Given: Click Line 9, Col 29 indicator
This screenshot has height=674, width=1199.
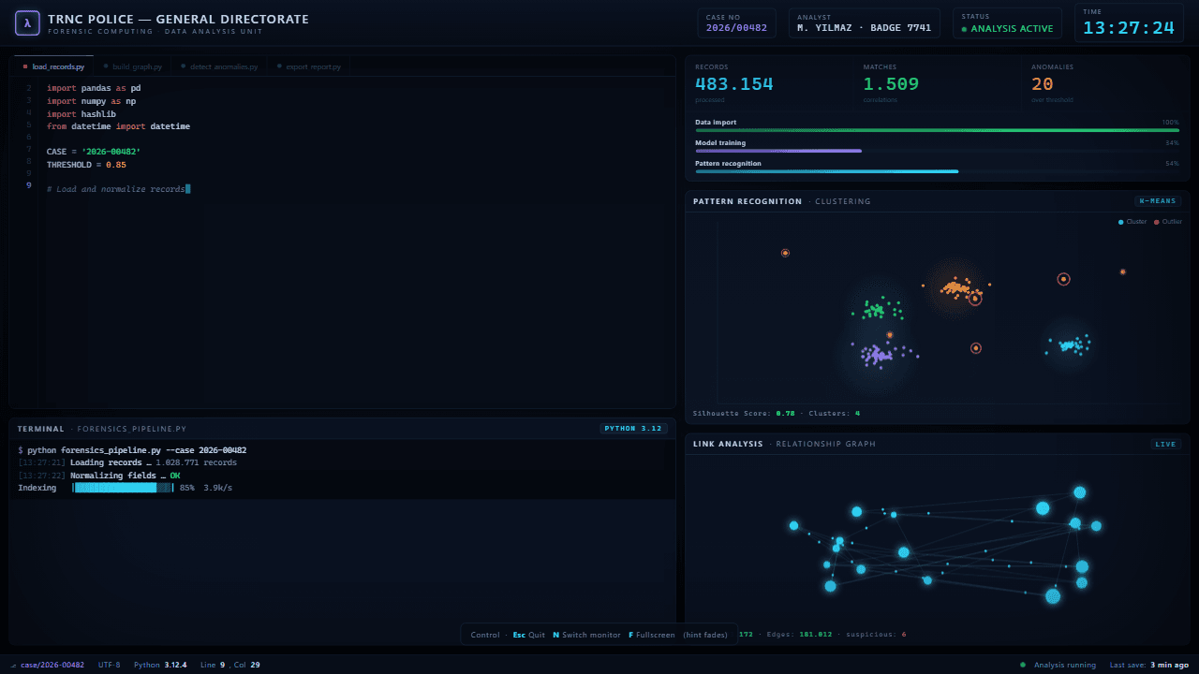Looking at the screenshot, I should [x=230, y=665].
